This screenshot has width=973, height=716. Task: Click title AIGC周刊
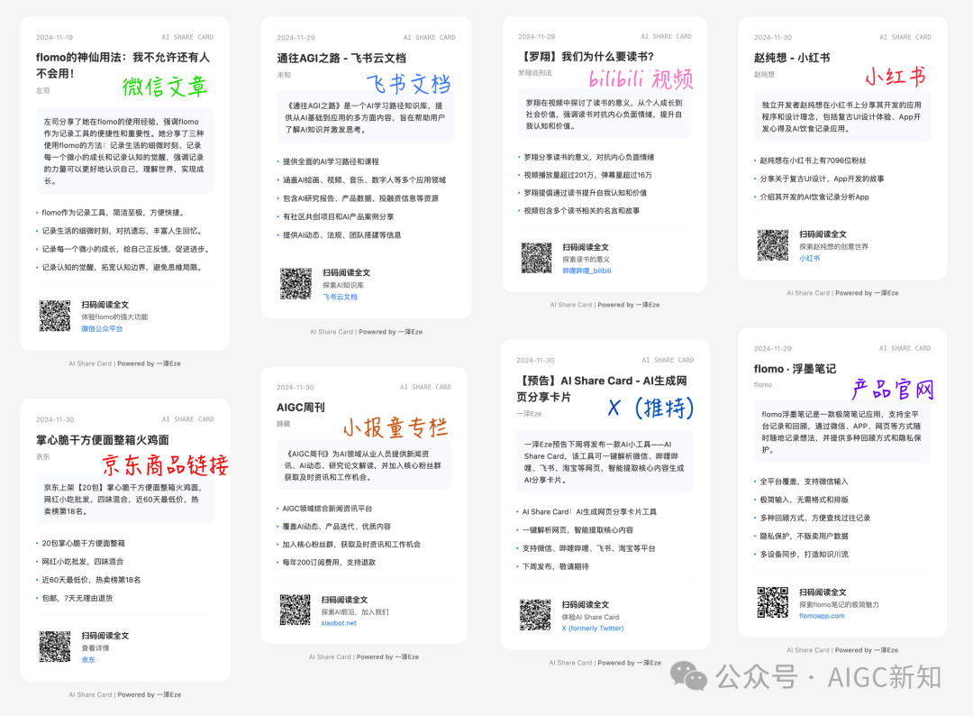coord(300,408)
